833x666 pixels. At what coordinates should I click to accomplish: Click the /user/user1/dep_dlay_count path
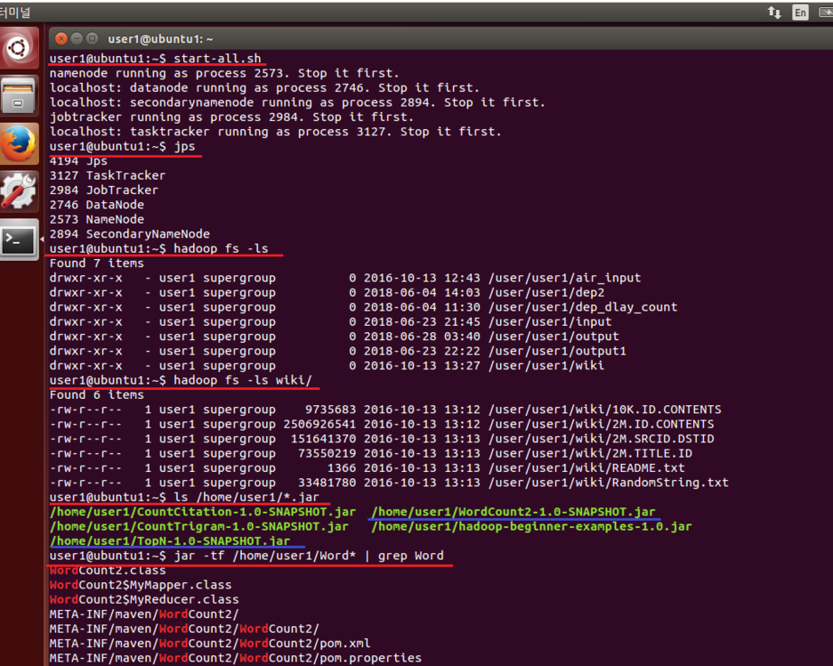pyautogui.click(x=583, y=307)
